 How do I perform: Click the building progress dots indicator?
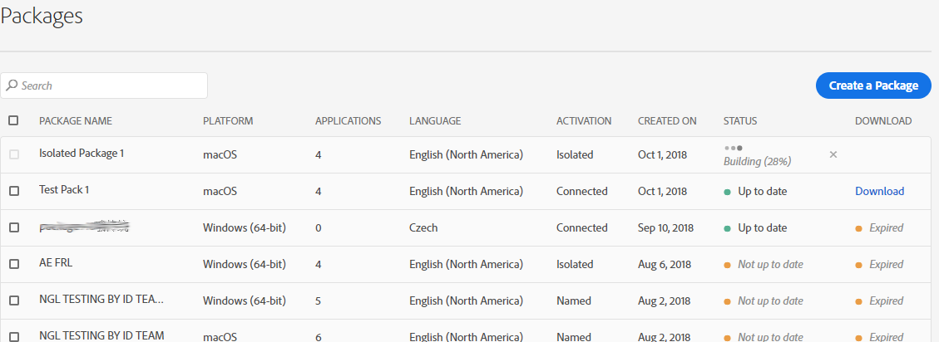click(734, 147)
